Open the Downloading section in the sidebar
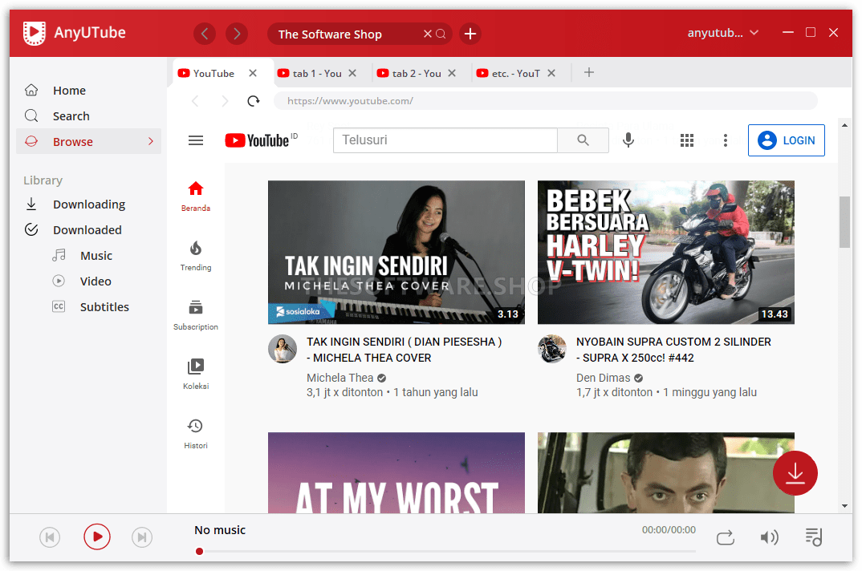 89,204
